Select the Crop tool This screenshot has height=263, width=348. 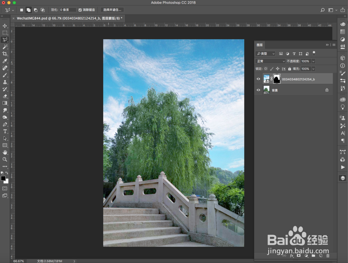pos(5,54)
